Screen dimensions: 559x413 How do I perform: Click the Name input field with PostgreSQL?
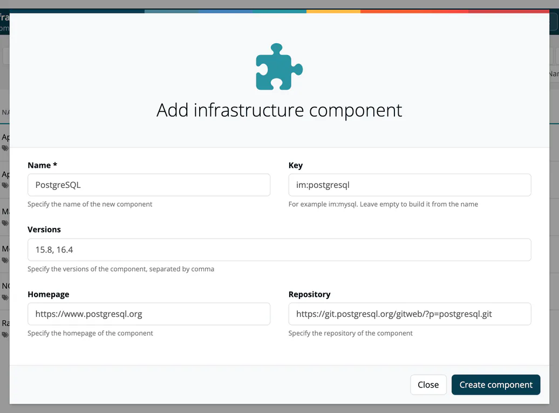(x=149, y=185)
